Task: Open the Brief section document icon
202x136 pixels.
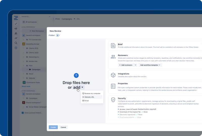Action: point(113,46)
